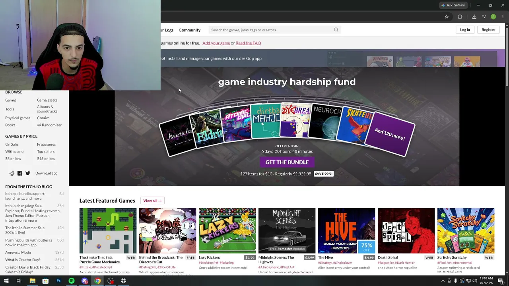Click the volume speaker icon in system tray

point(475,281)
